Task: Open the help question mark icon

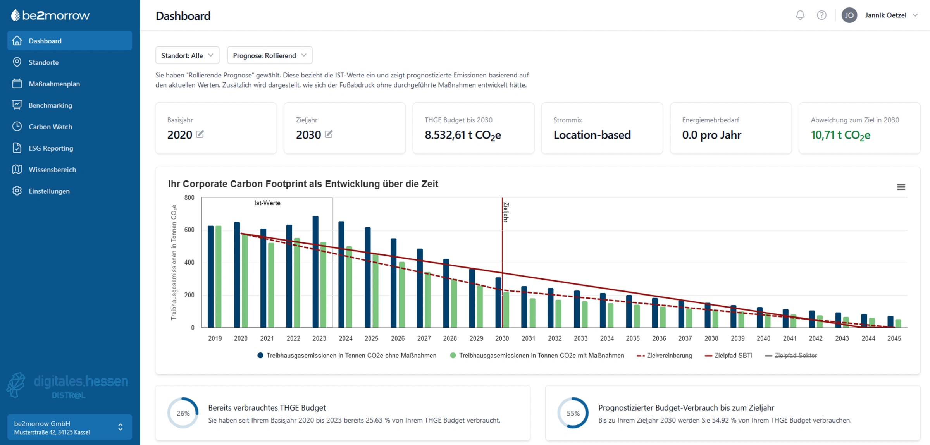Action: coord(821,15)
